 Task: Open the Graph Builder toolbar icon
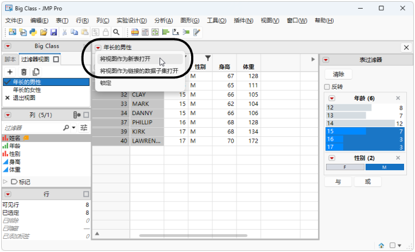click(x=155, y=32)
